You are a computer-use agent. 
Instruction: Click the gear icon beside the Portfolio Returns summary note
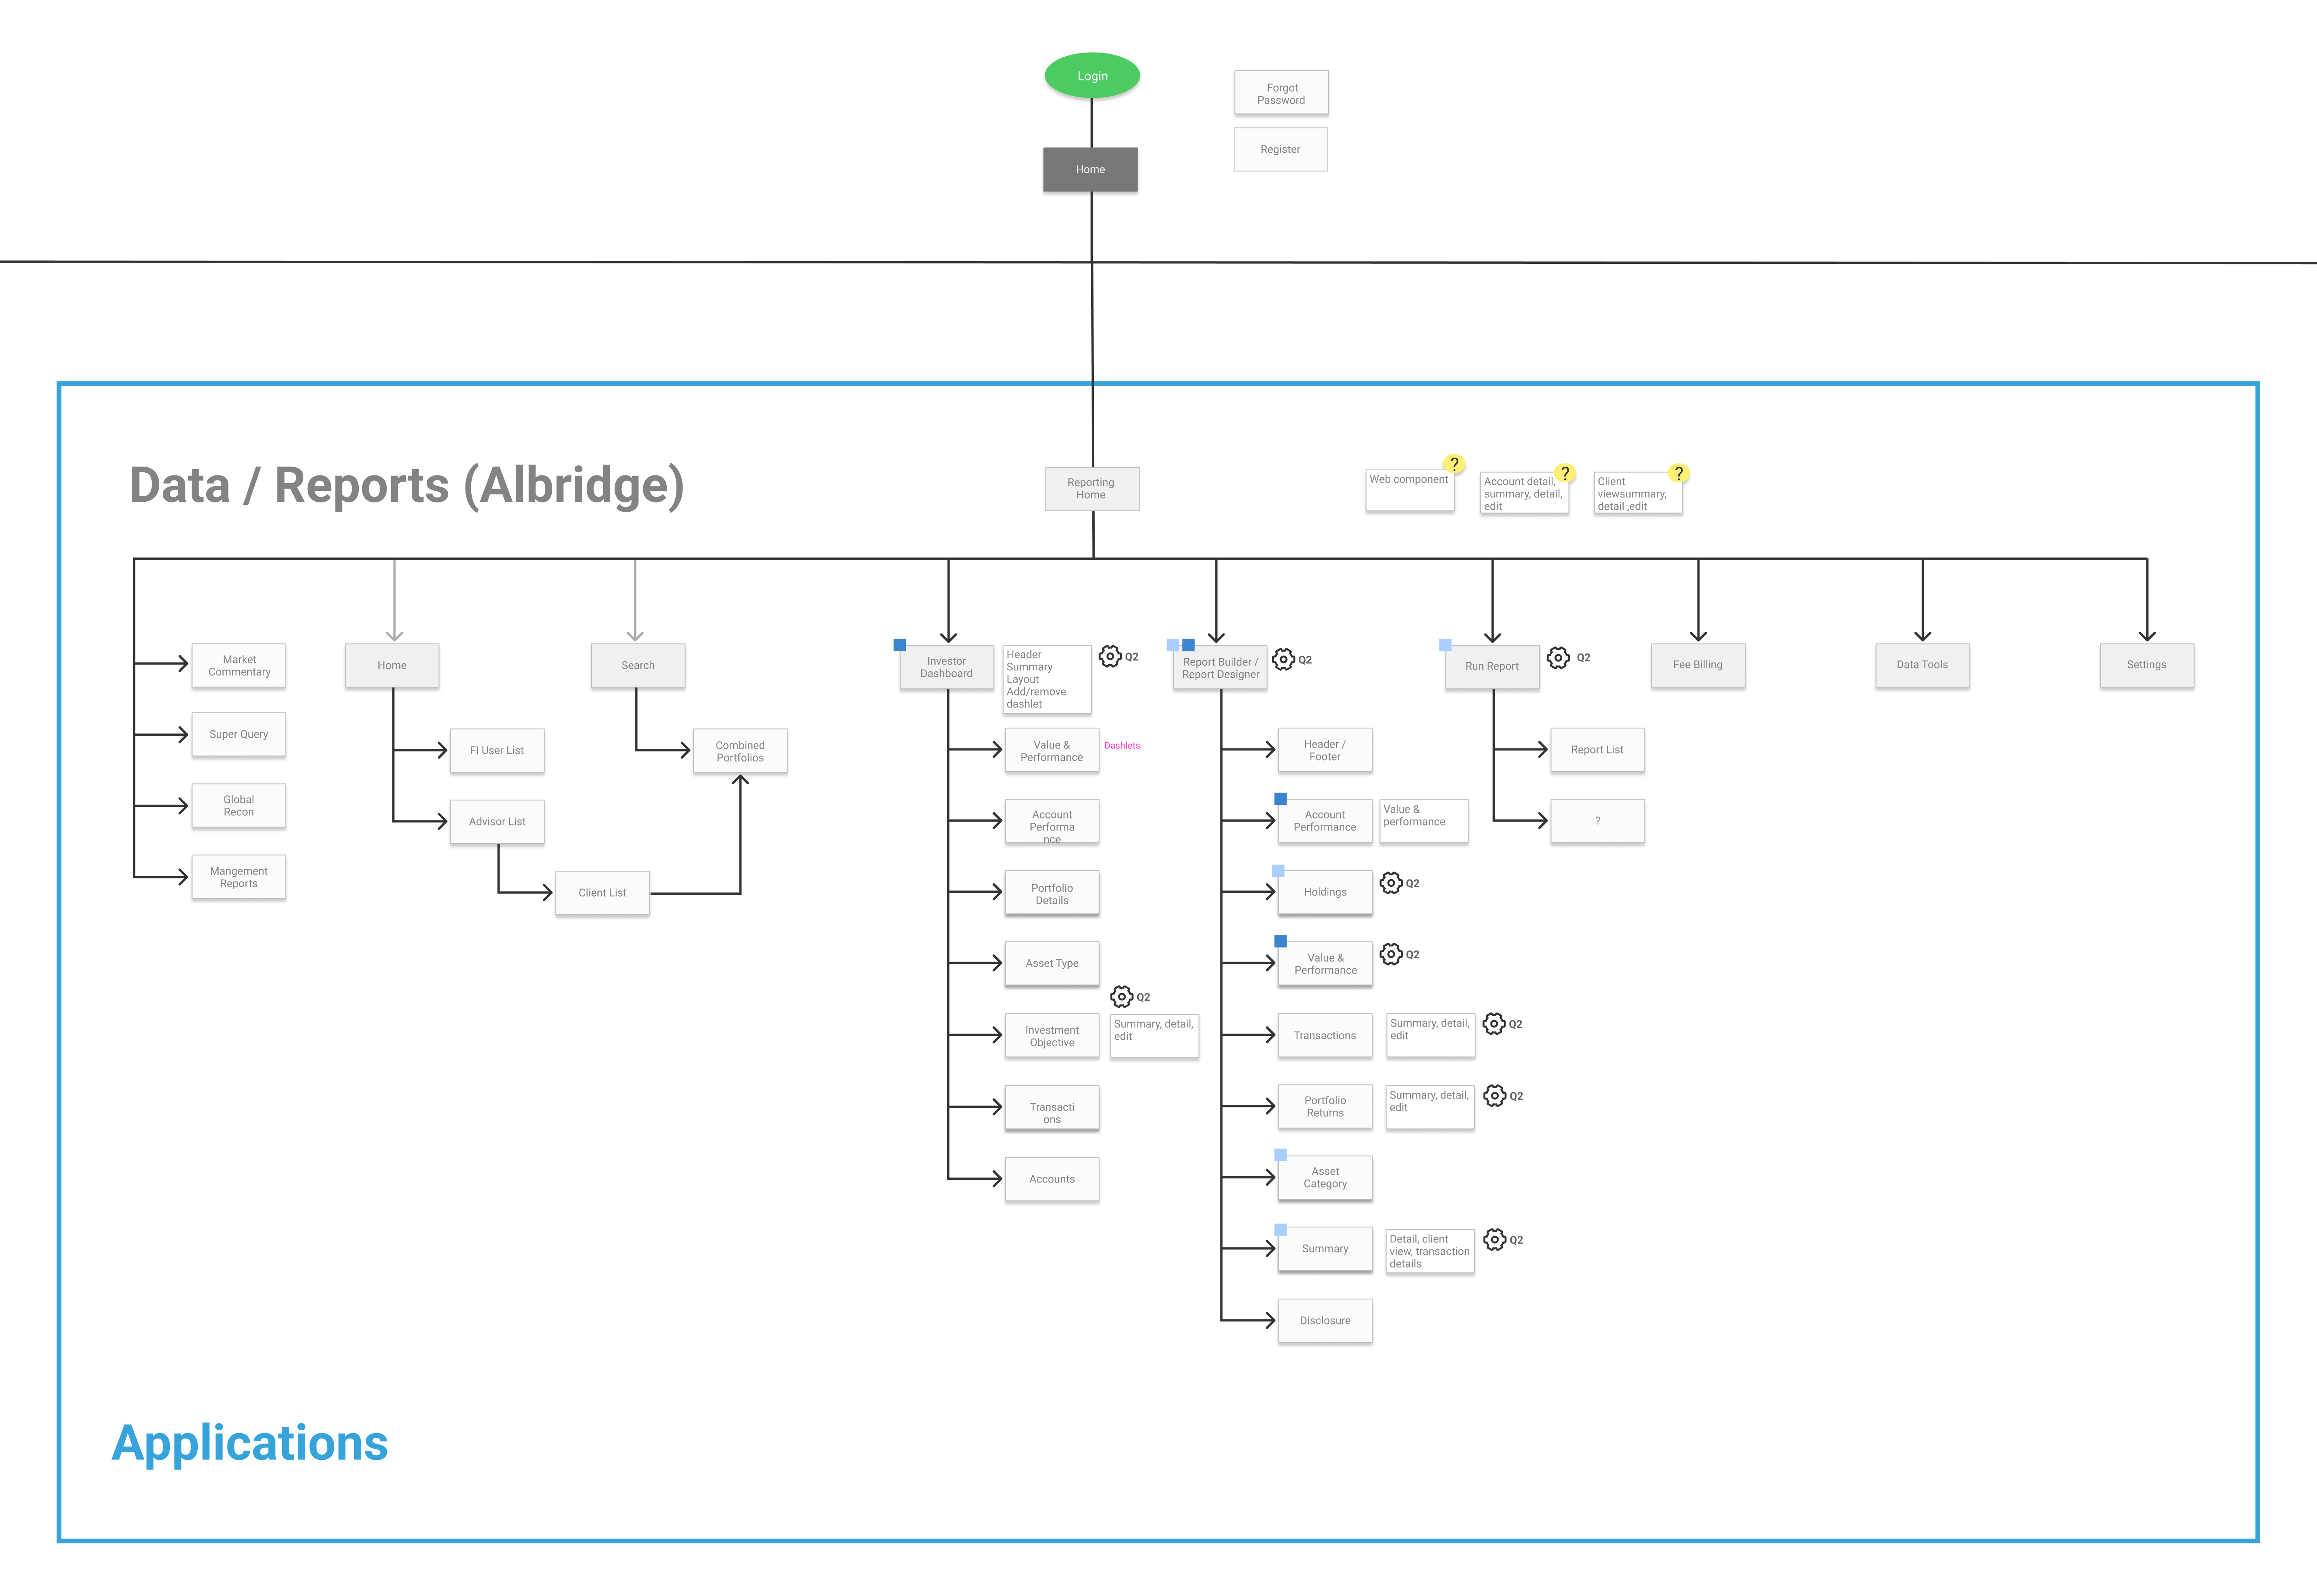pyautogui.click(x=1495, y=1095)
